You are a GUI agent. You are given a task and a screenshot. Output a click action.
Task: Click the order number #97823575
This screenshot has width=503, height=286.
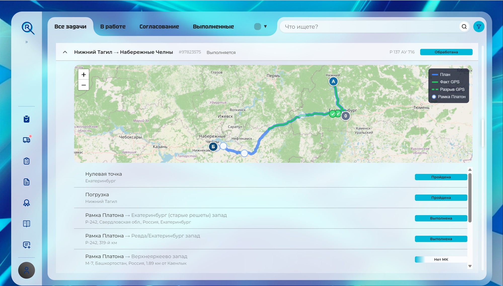[190, 52]
